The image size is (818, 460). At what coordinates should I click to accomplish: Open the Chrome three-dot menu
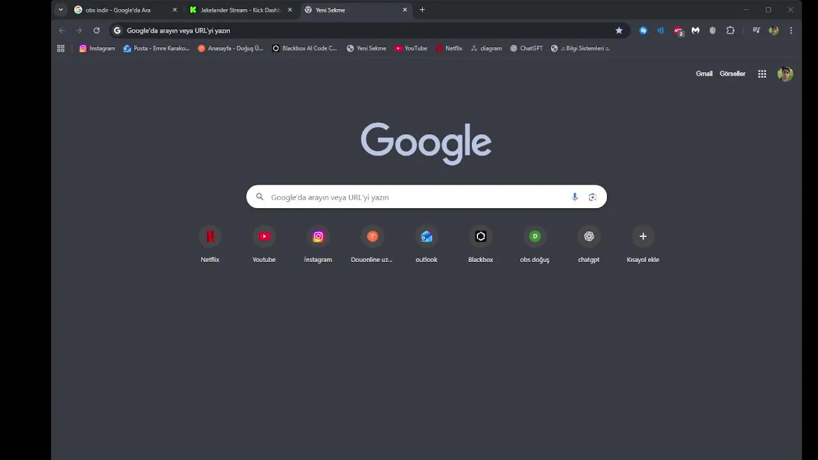791,30
